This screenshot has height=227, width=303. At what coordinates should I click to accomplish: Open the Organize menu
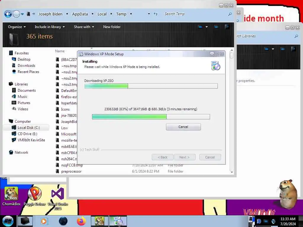click(17, 27)
